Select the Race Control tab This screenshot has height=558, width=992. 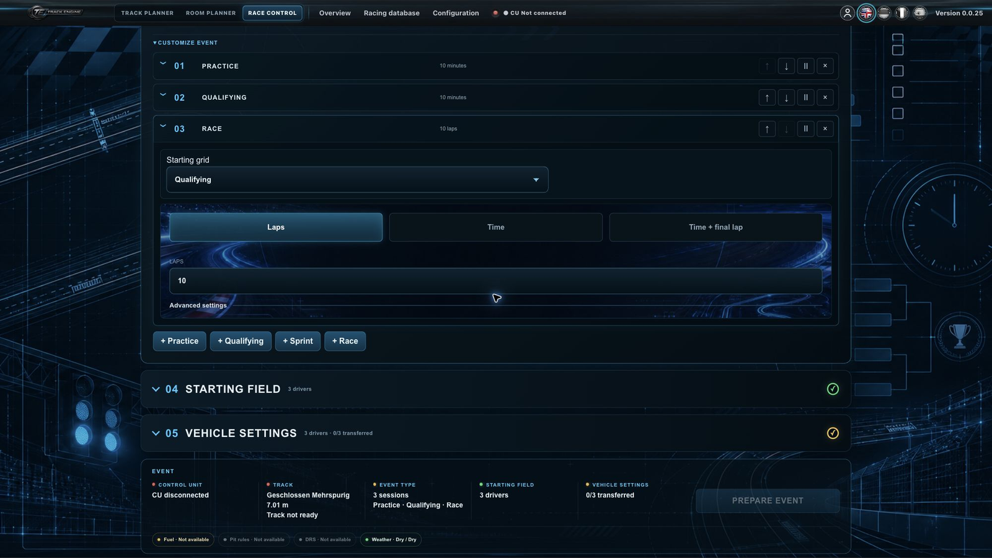tap(272, 13)
